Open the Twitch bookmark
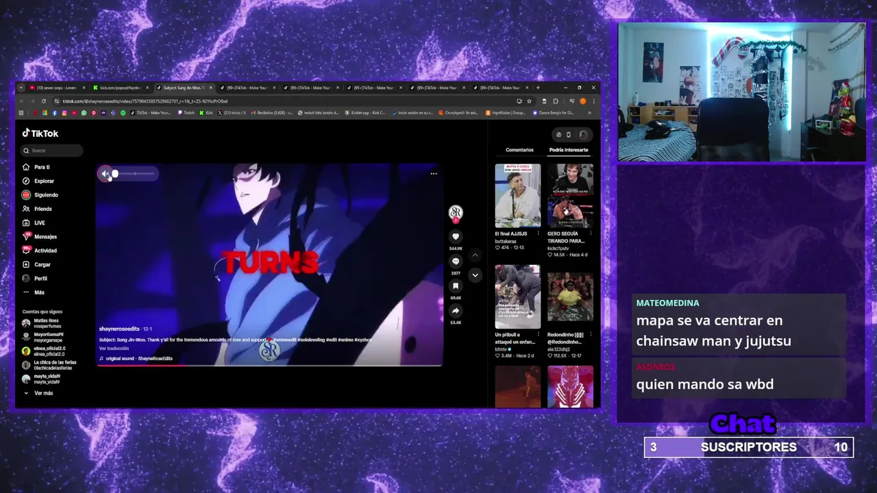Image resolution: width=877 pixels, height=493 pixels. pos(186,113)
